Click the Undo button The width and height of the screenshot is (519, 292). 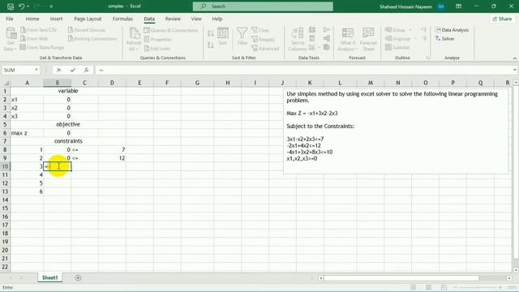(22, 6)
